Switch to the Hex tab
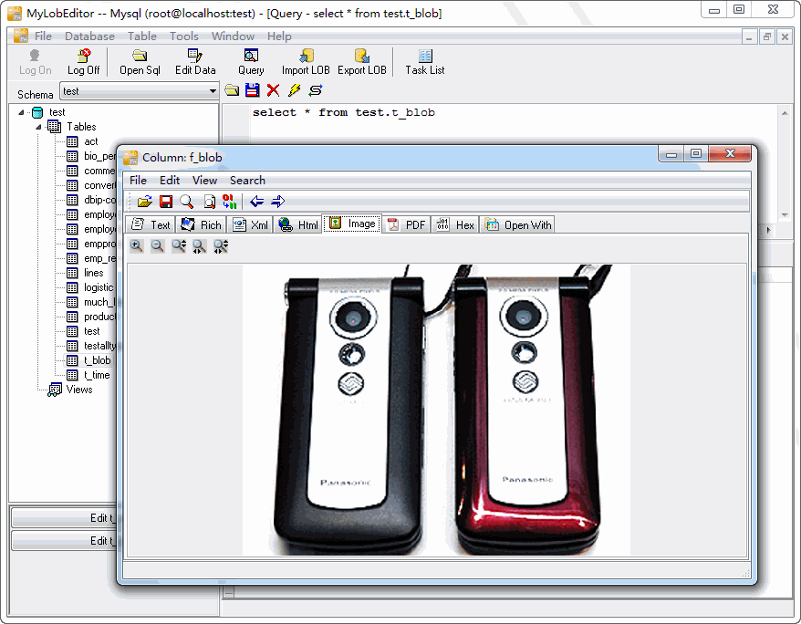This screenshot has height=624, width=801. click(x=455, y=224)
